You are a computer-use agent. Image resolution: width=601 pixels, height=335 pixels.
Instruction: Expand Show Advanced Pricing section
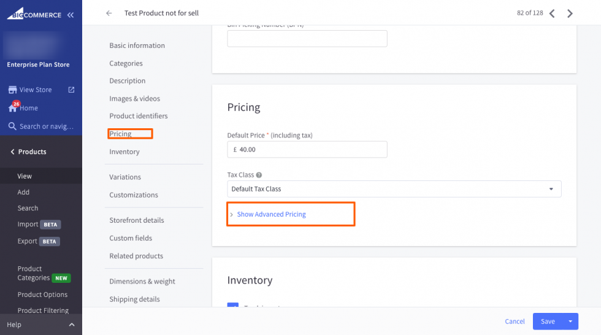click(x=271, y=214)
